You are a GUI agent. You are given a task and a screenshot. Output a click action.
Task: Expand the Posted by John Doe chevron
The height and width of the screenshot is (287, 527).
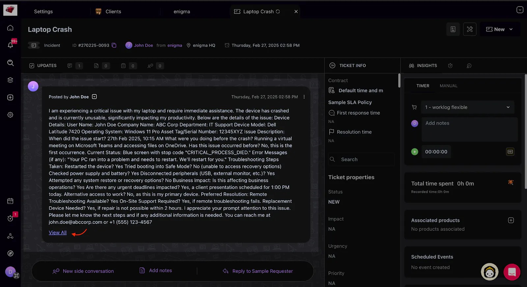[x=95, y=97]
